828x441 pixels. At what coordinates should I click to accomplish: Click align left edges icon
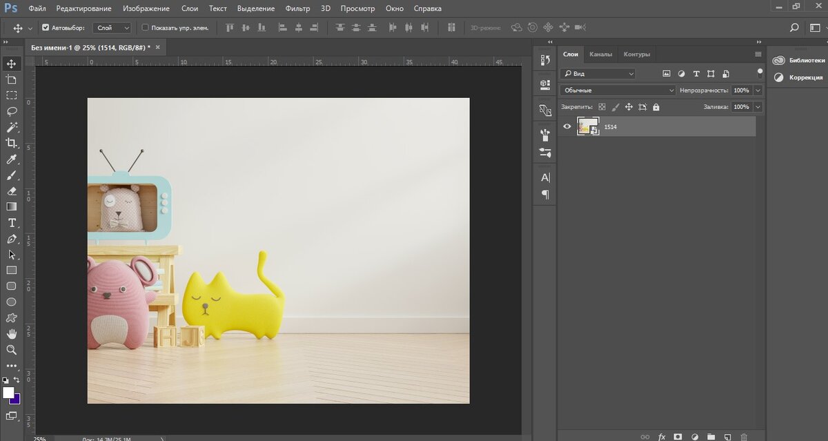pyautogui.click(x=283, y=28)
